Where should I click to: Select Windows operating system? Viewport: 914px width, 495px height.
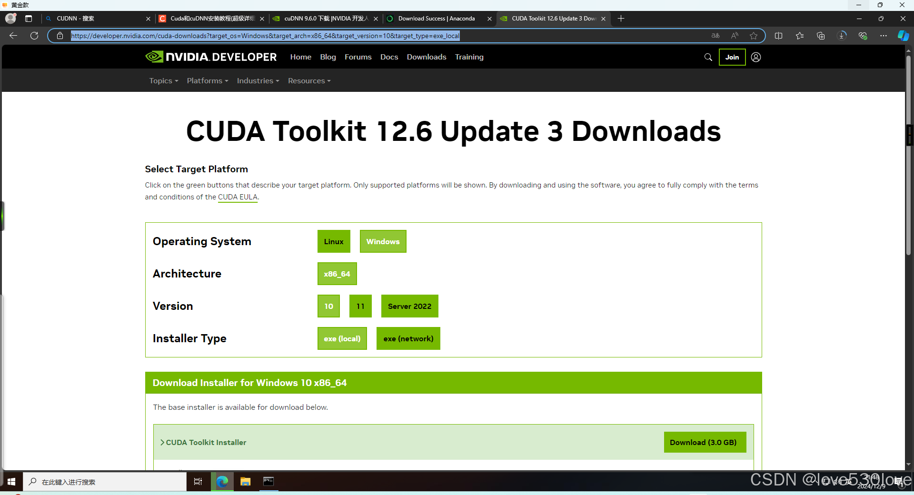pos(383,241)
